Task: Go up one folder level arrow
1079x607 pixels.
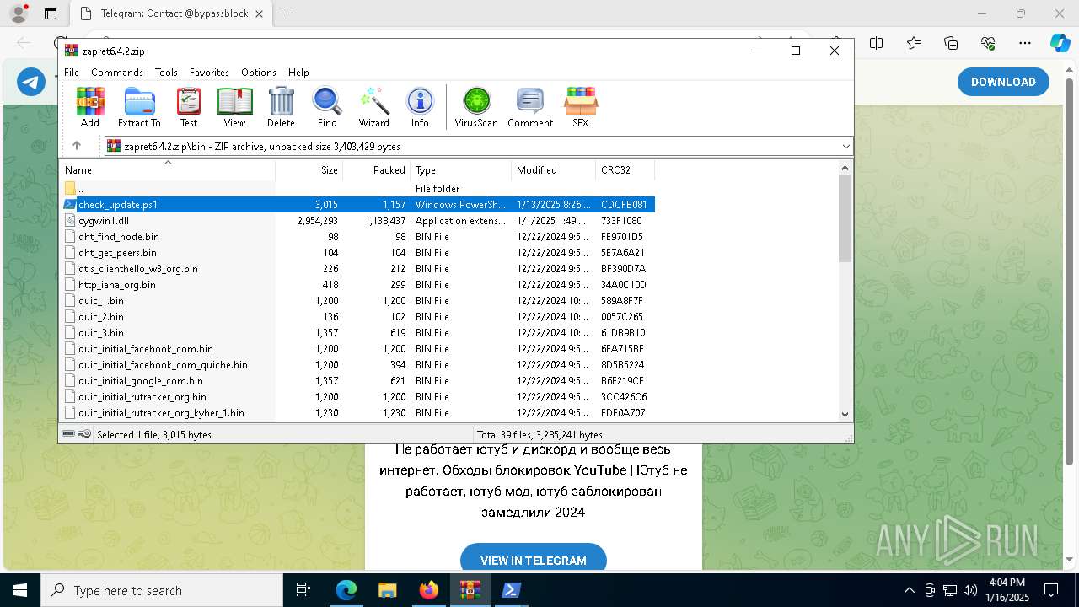Action: 77,146
